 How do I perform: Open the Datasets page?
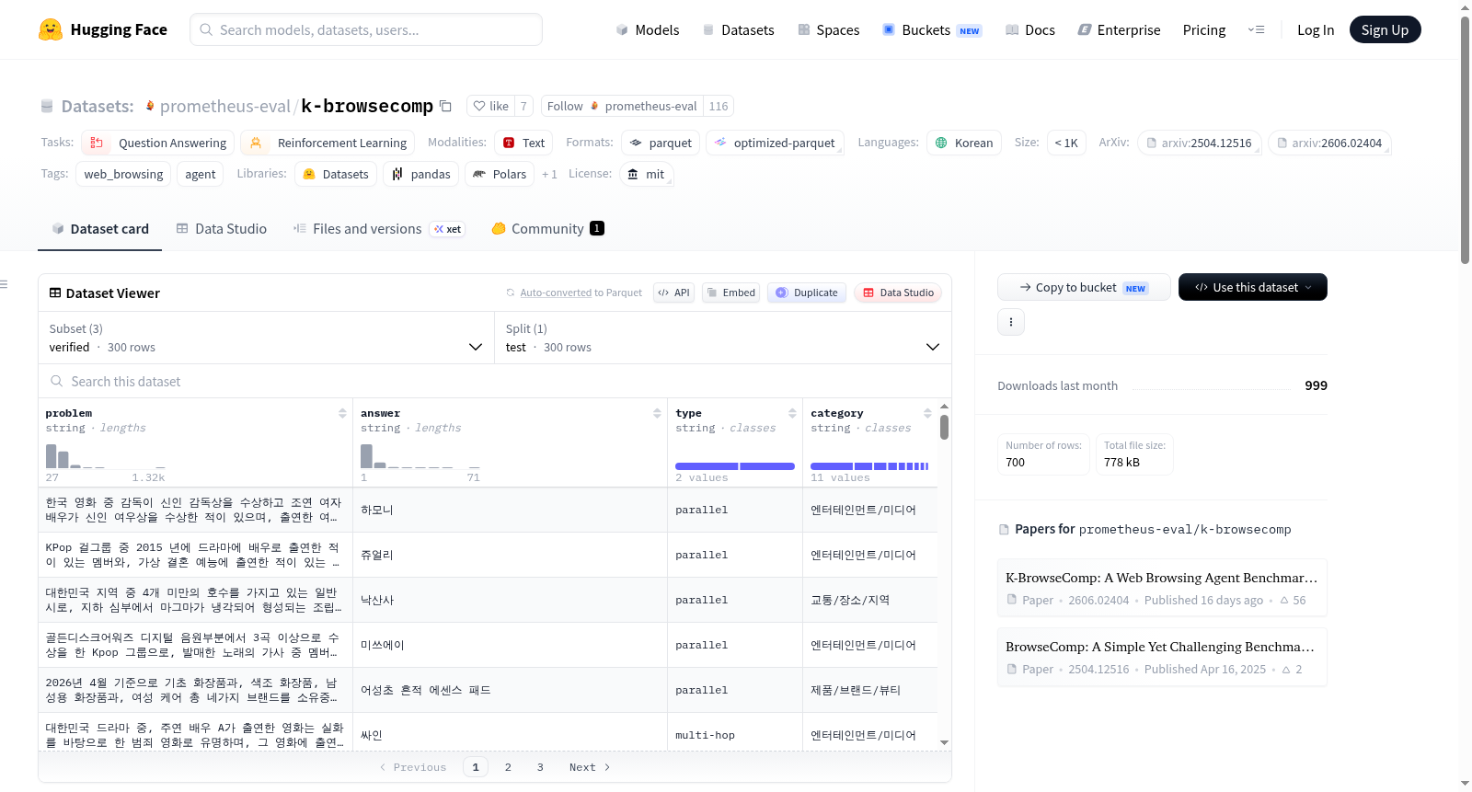point(739,30)
